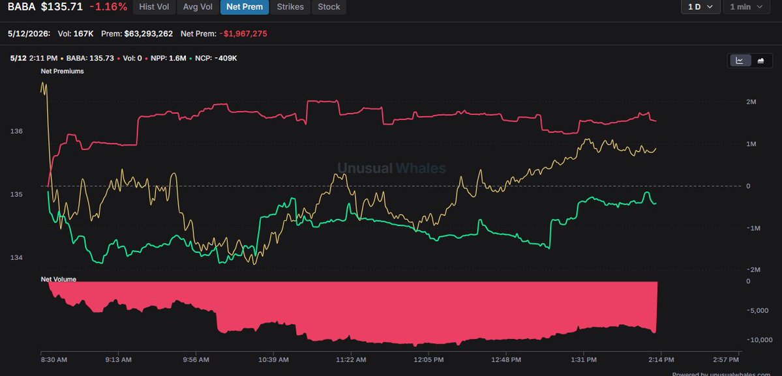Click the BABA: 135.73 legend entry
Screen dimensions: 782x376
[x=90, y=58]
